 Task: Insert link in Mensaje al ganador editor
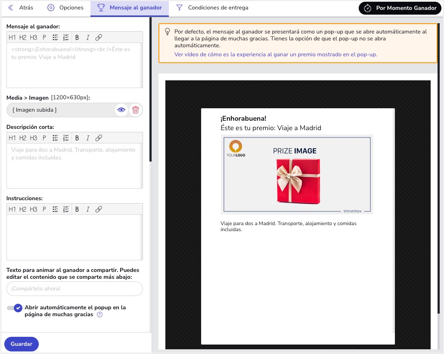tap(99, 37)
